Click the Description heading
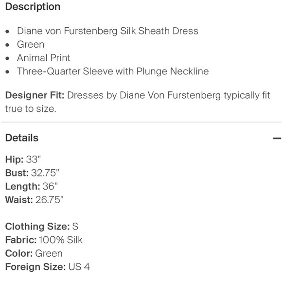The image size is (282, 282). [x=33, y=7]
